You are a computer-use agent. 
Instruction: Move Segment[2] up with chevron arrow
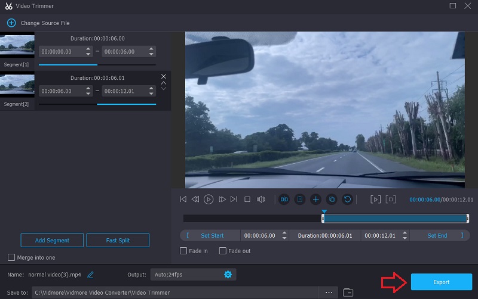tap(164, 83)
